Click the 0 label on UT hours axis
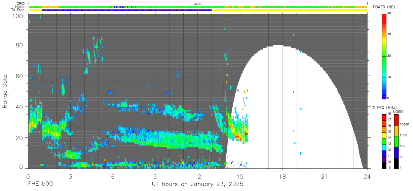This screenshot has height=191, width=413. coord(28,176)
